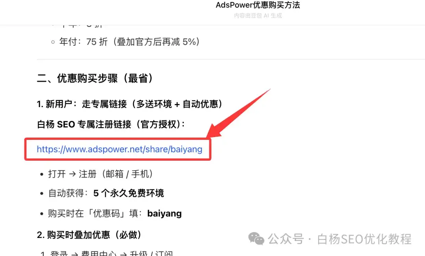Click the 2. 购买时叠加优惠(必做) subheading
This screenshot has width=425, height=256.
point(89,235)
